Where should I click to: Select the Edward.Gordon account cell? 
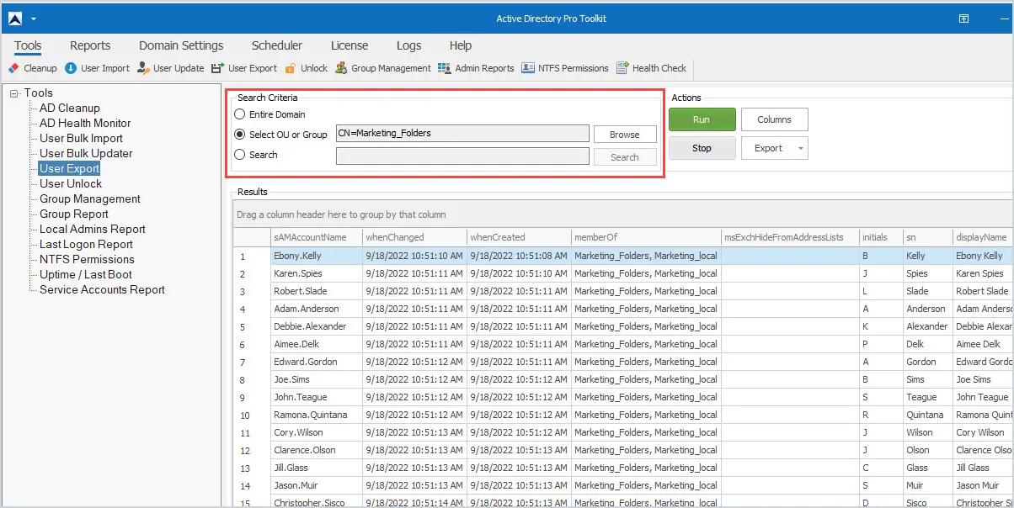[317, 362]
